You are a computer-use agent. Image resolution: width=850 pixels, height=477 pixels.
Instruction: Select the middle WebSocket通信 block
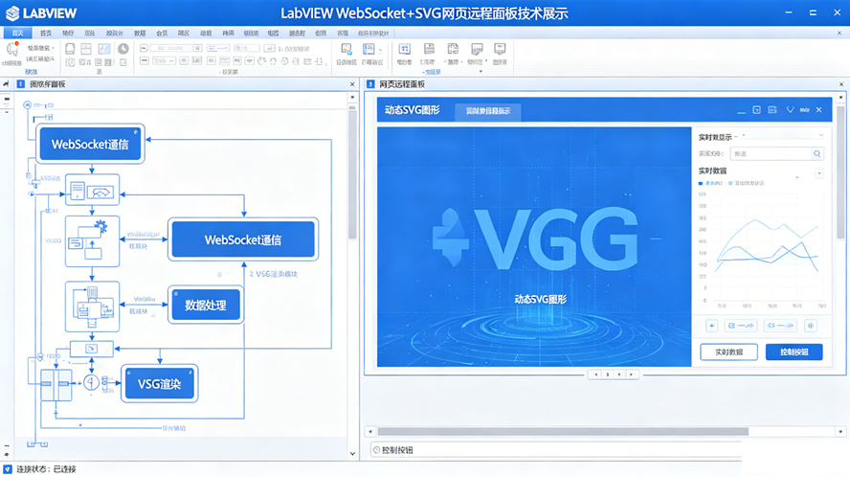click(x=243, y=239)
